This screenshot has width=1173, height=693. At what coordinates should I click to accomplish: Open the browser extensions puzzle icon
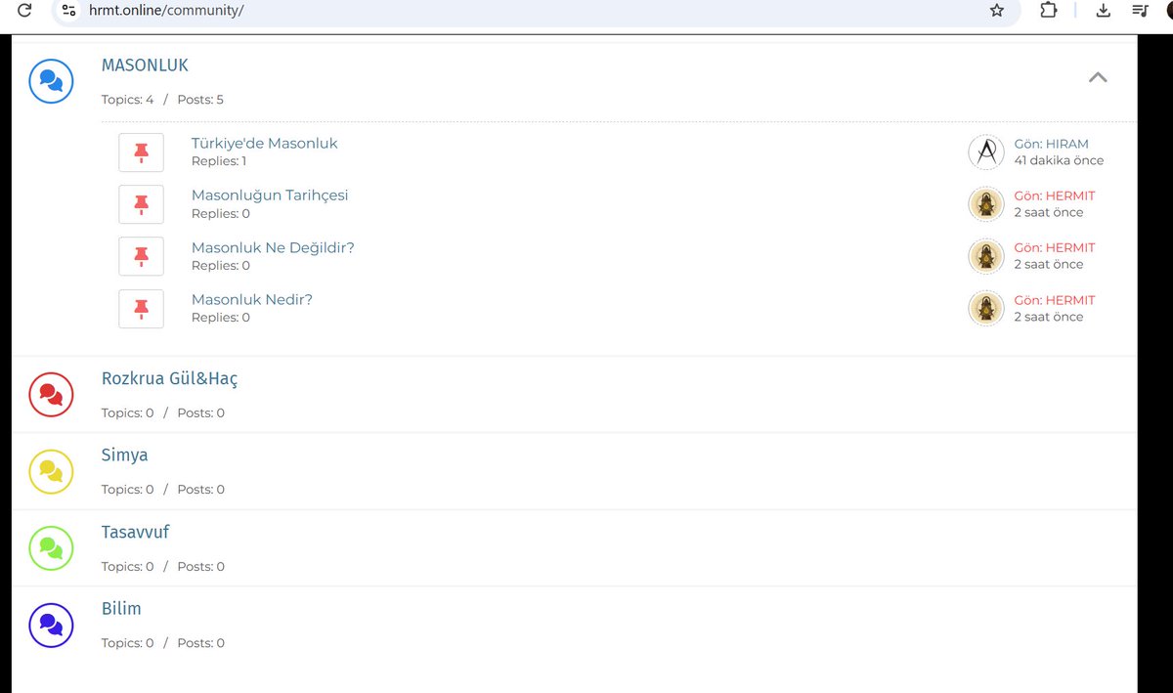1049,11
